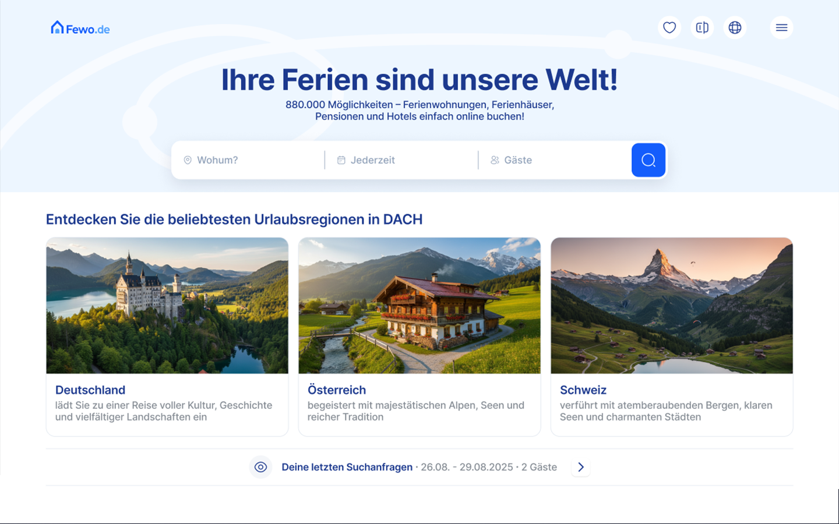839x524 pixels.
Task: Open the language globe icon
Action: tap(735, 27)
